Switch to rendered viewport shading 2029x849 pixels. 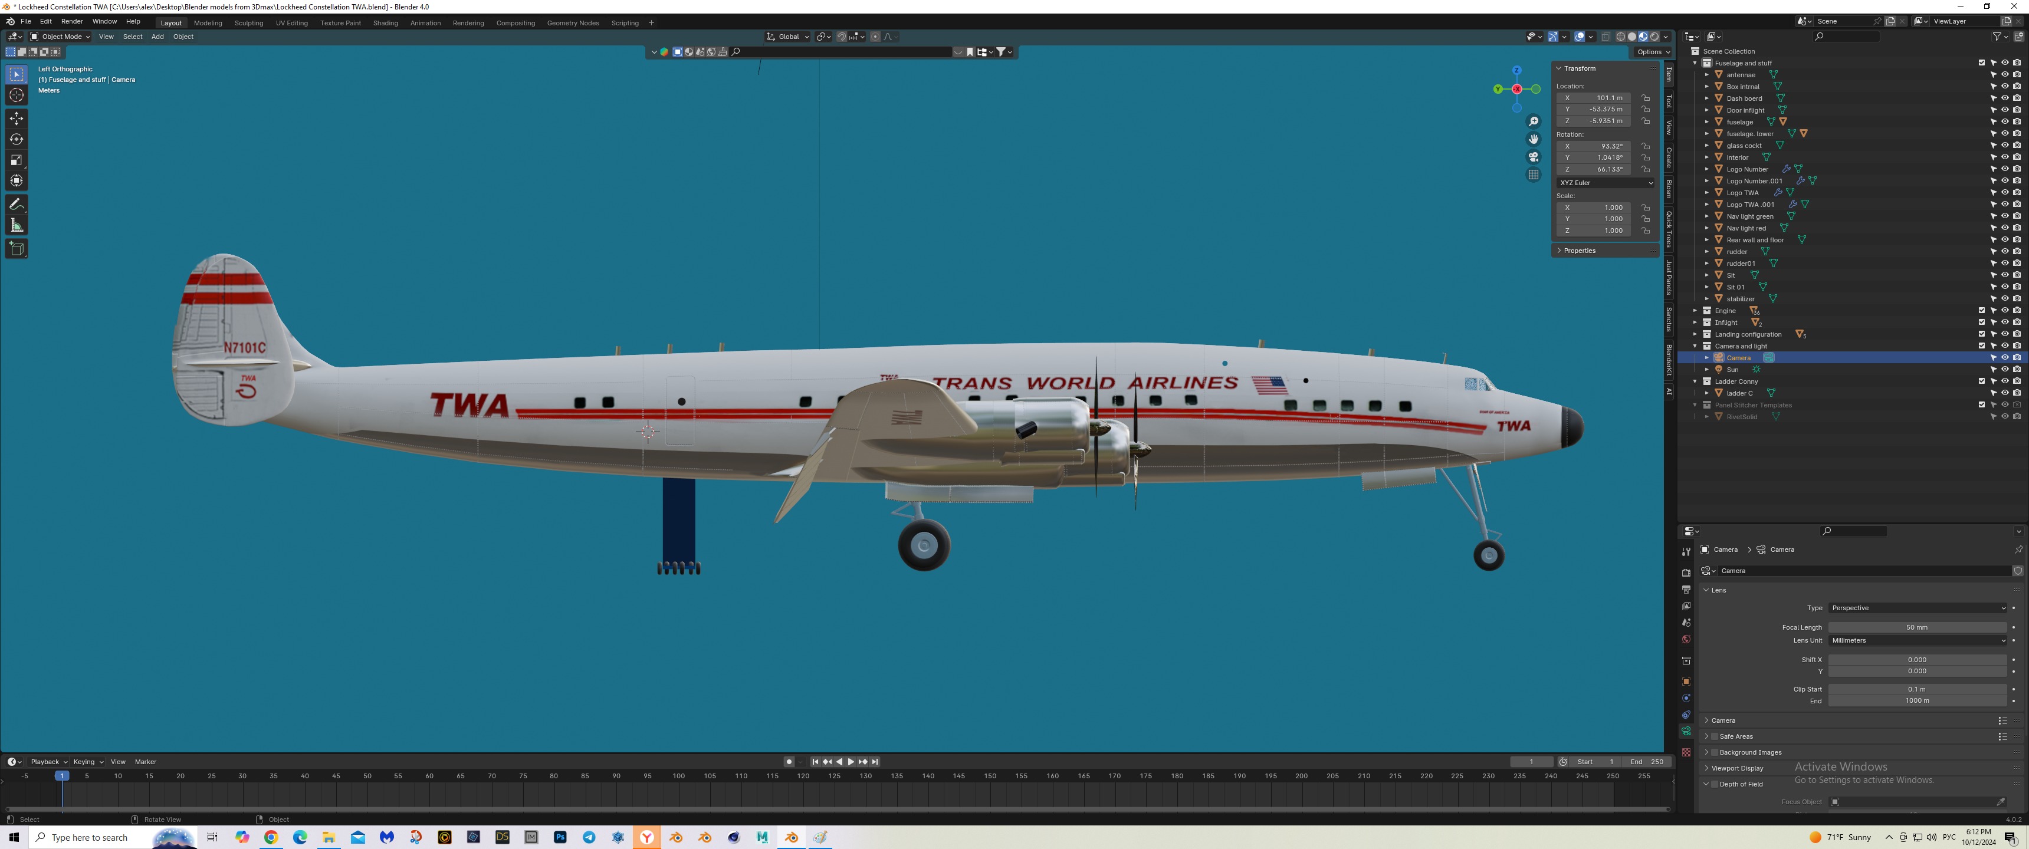coord(1654,36)
